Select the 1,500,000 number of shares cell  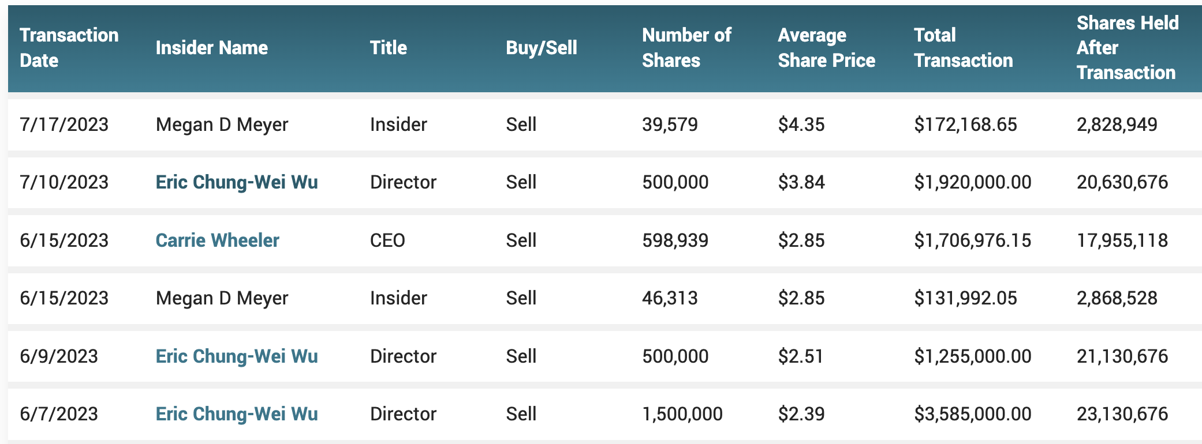click(682, 414)
